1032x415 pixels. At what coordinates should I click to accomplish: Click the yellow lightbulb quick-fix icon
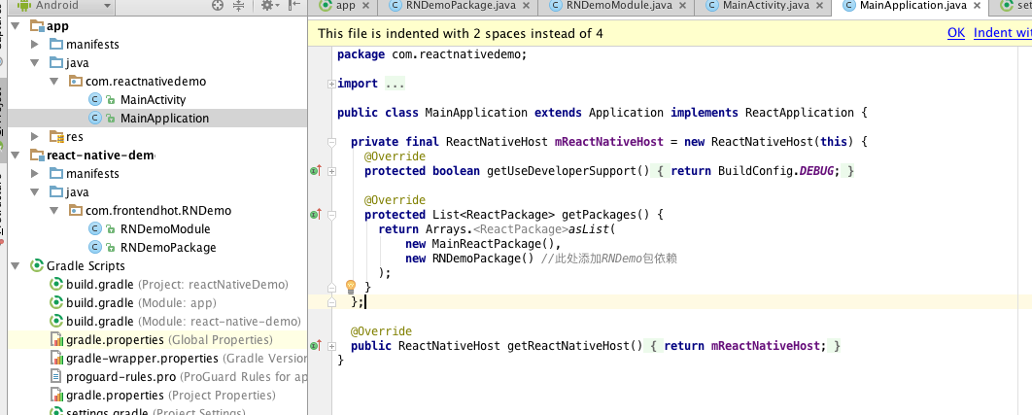[352, 287]
